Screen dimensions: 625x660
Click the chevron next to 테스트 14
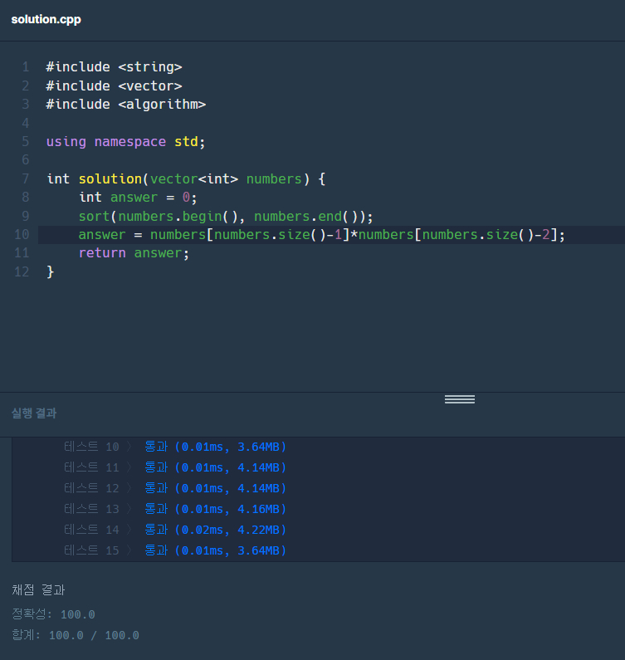pyautogui.click(x=129, y=530)
